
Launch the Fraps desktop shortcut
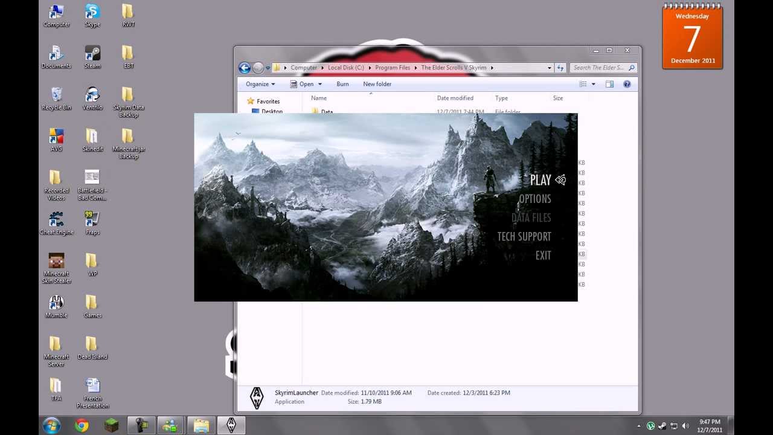92,224
